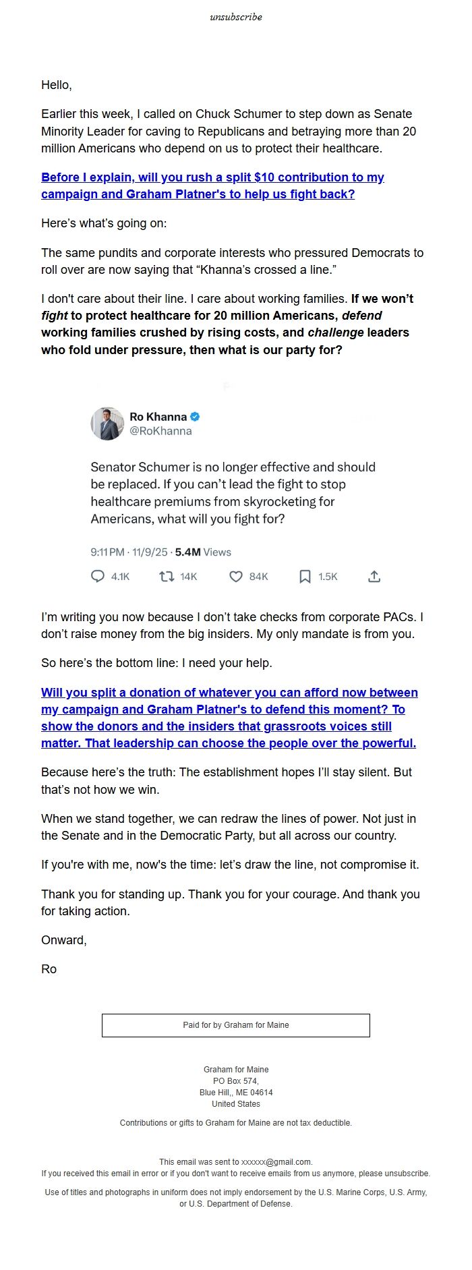Click the share upload icon on the tweet
This screenshot has width=472, height=1270.
374,577
